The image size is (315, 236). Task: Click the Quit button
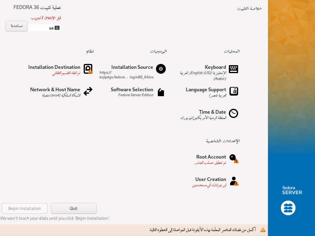(x=74, y=208)
